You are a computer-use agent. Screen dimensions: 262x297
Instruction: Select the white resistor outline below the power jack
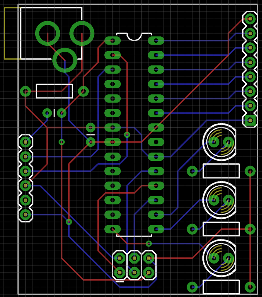pyautogui.click(x=54, y=91)
